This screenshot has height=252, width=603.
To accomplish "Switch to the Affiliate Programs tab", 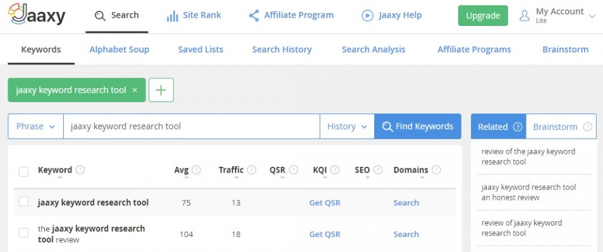I will (x=474, y=50).
